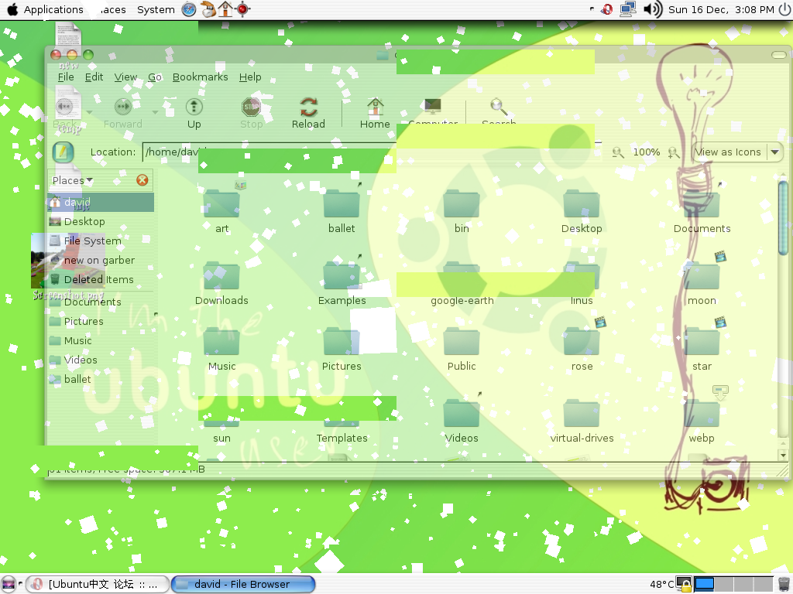Open the Places sidebar selector dropdown
This screenshot has width=793, height=594.
tap(72, 180)
